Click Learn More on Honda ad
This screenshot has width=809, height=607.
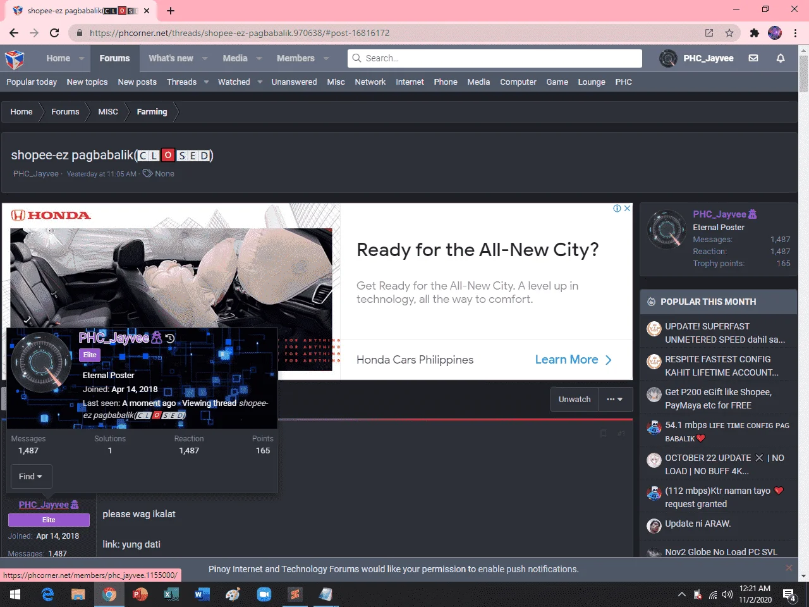573,360
